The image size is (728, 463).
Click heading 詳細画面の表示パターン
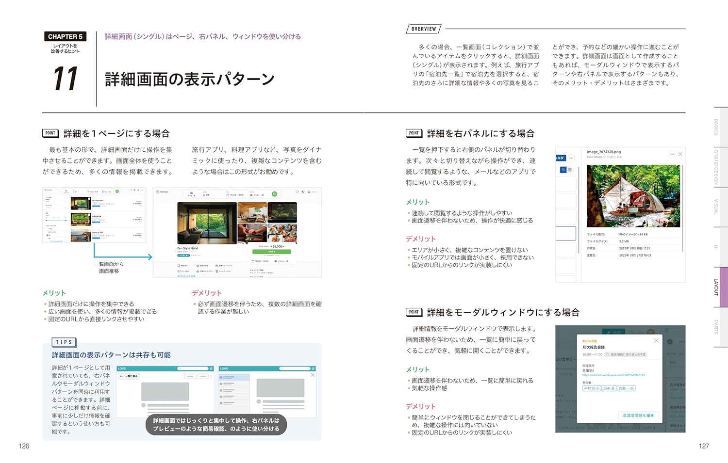190,79
